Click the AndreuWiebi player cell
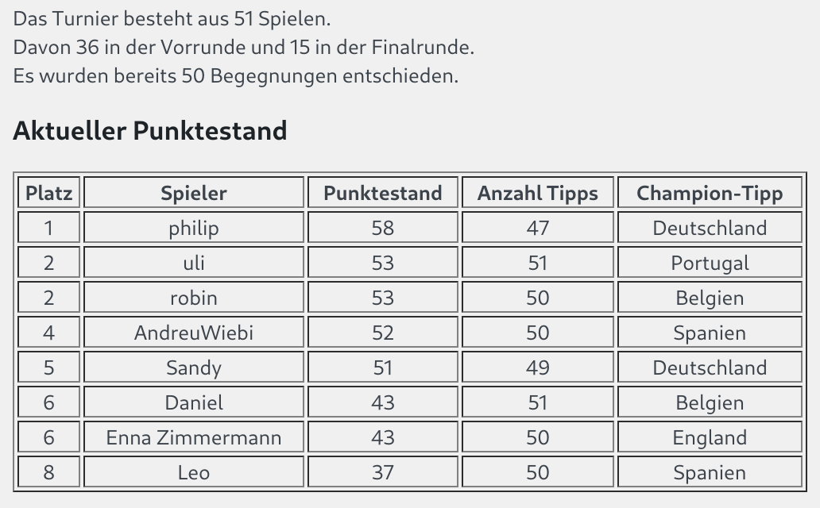820x508 pixels. point(194,333)
